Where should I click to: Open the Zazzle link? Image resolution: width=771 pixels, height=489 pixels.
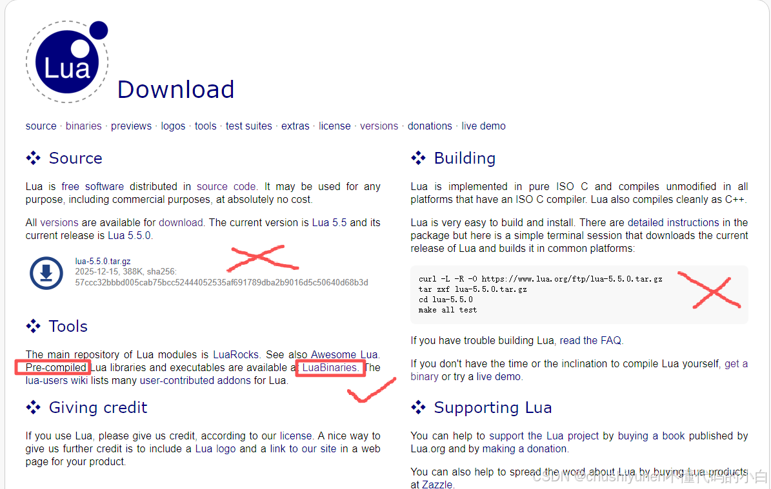pos(437,484)
